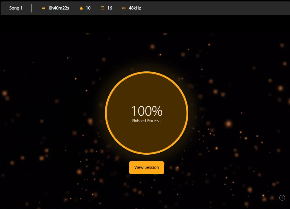Image resolution: width=290 pixels, height=209 pixels.
Task: Select the Song 1 title
Action: [16, 8]
